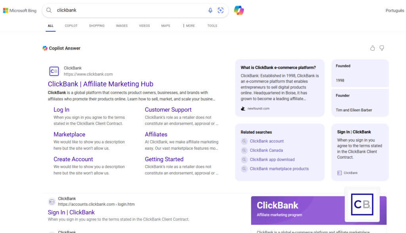This screenshot has height=233, width=406.
Task: Click the Affiliate marketing program subtitle
Action: (x=279, y=215)
